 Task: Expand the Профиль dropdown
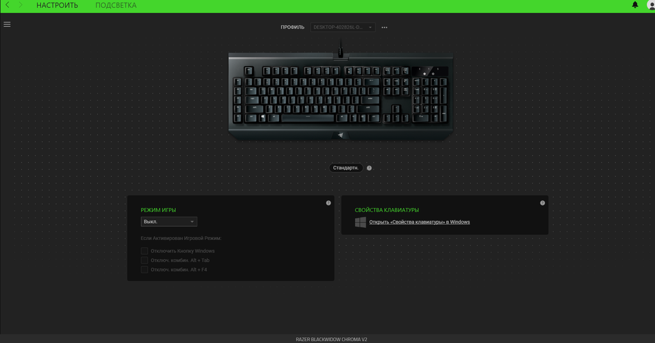click(x=343, y=27)
